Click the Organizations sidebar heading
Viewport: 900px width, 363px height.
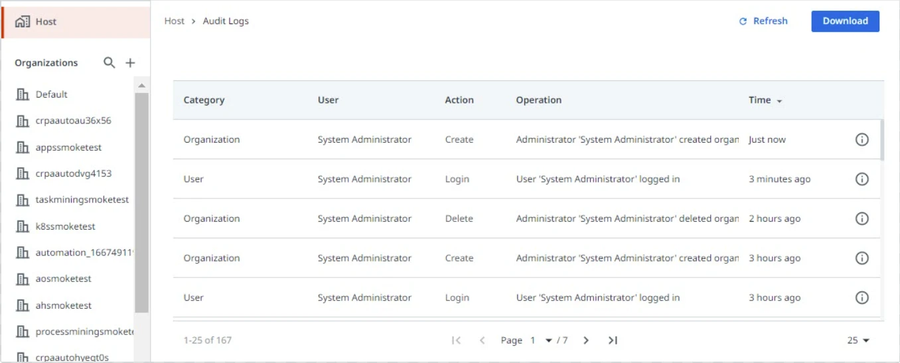[46, 63]
